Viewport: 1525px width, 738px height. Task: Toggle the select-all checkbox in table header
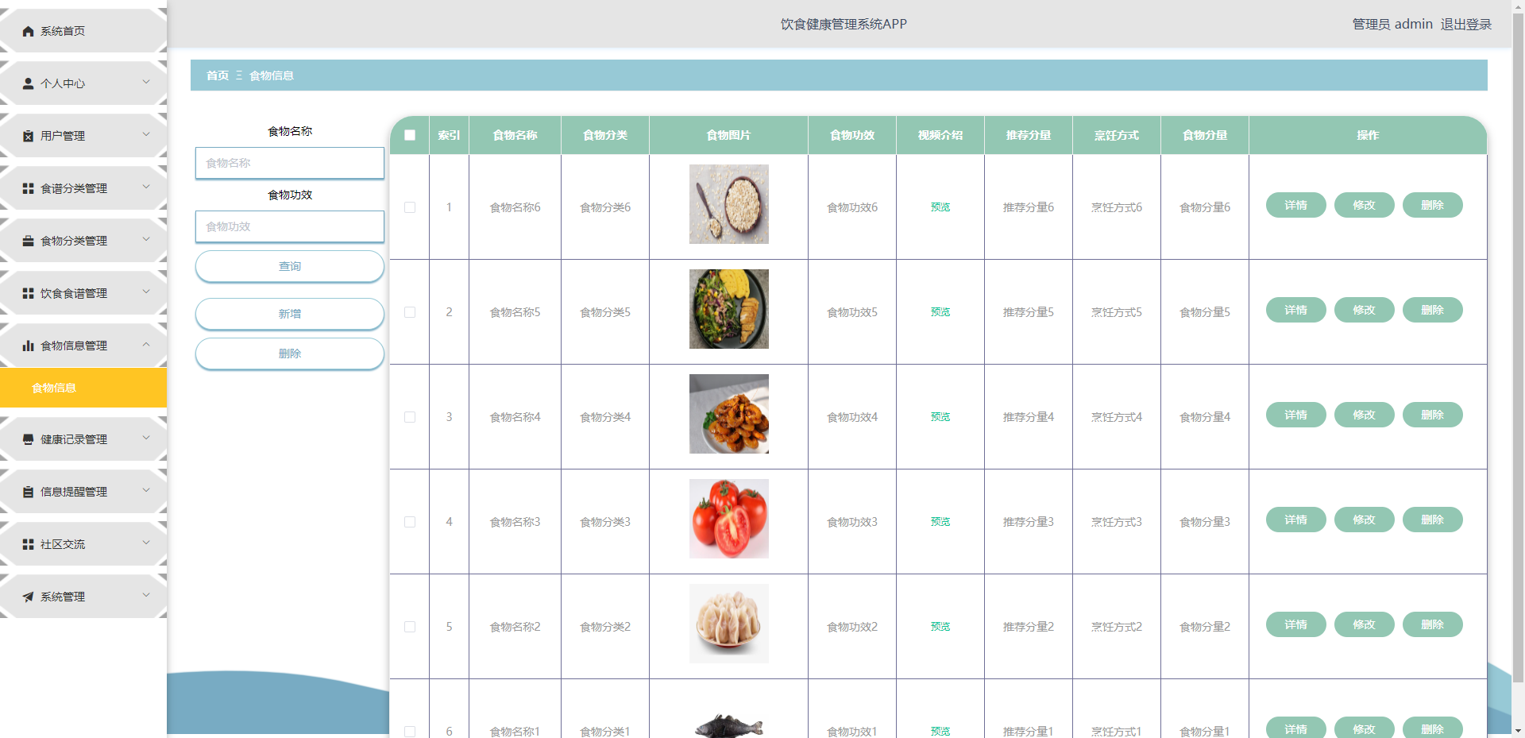[x=410, y=135]
